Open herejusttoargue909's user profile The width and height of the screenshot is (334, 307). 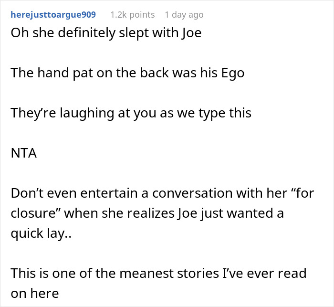[x=53, y=15]
